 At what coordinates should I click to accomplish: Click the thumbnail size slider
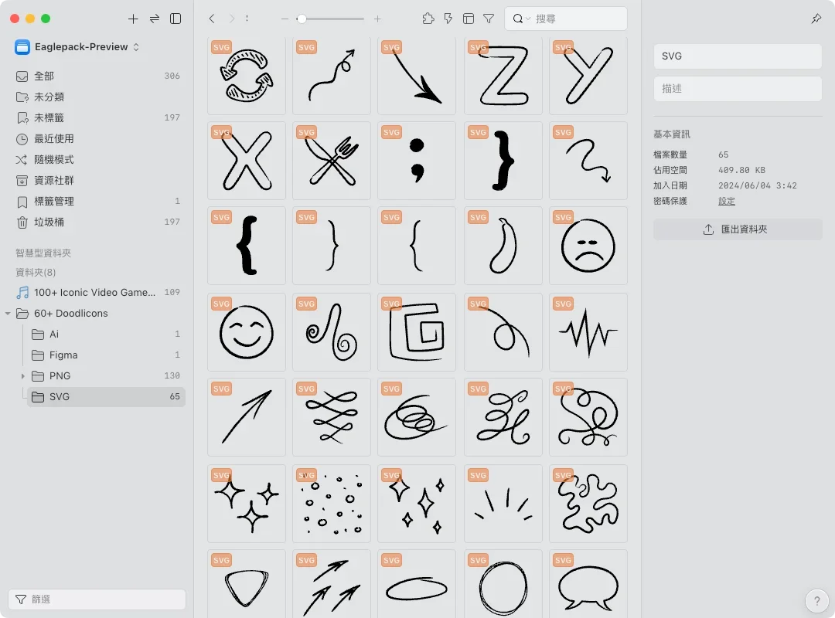330,19
